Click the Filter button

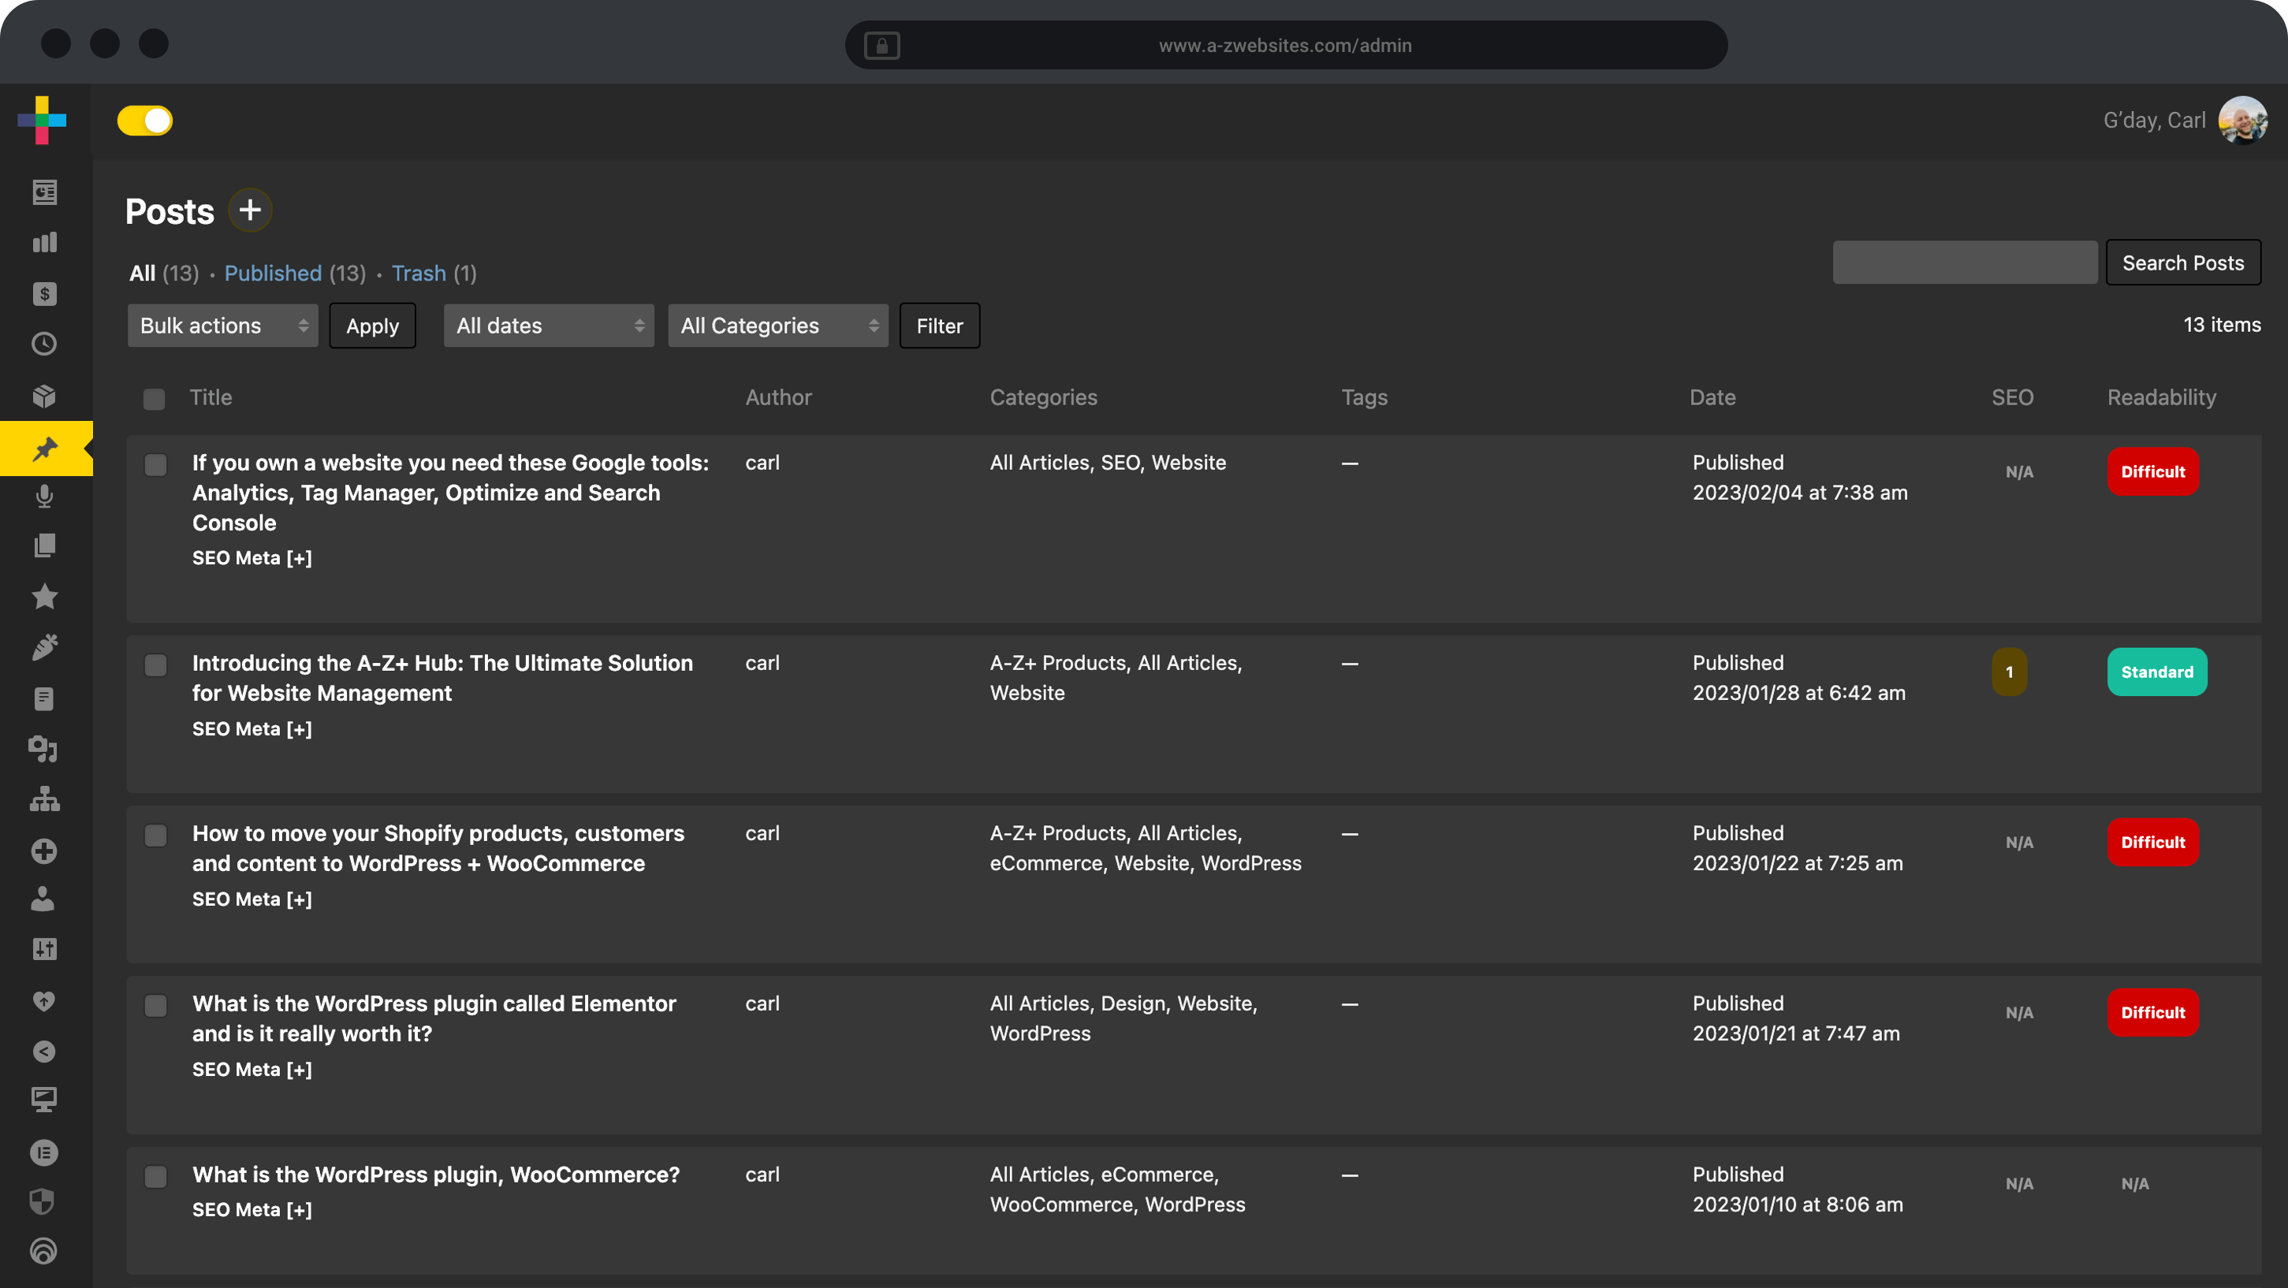coord(940,326)
